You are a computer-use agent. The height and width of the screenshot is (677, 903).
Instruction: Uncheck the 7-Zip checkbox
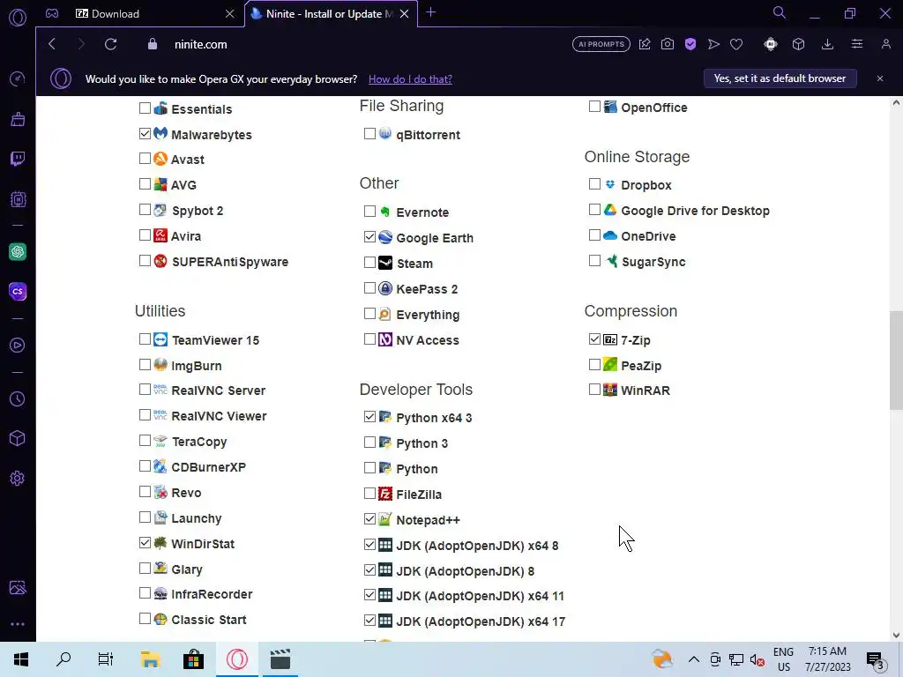594,339
